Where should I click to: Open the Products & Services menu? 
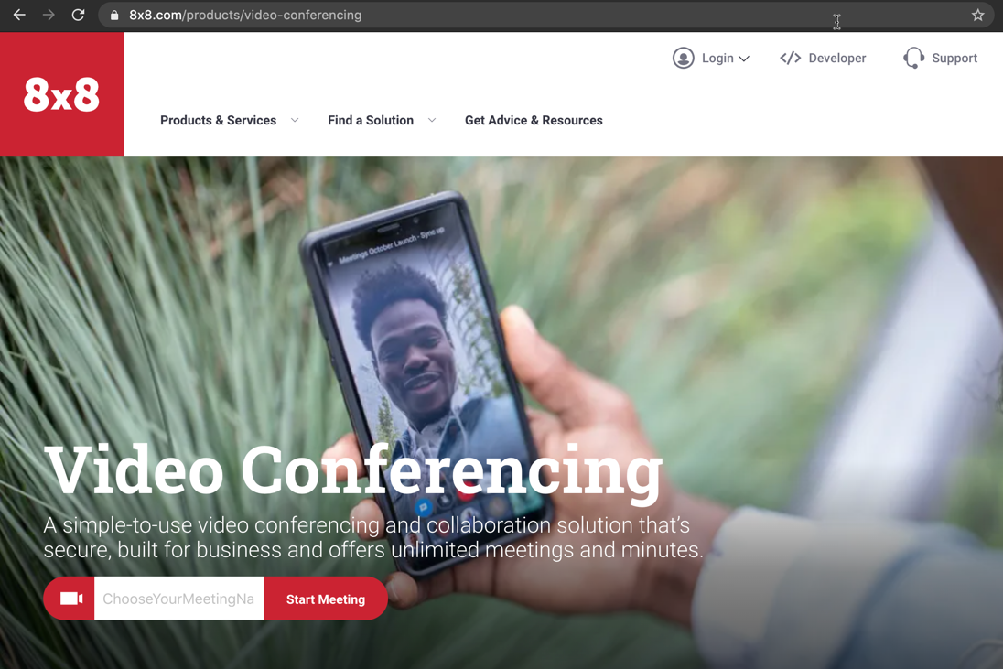[218, 120]
